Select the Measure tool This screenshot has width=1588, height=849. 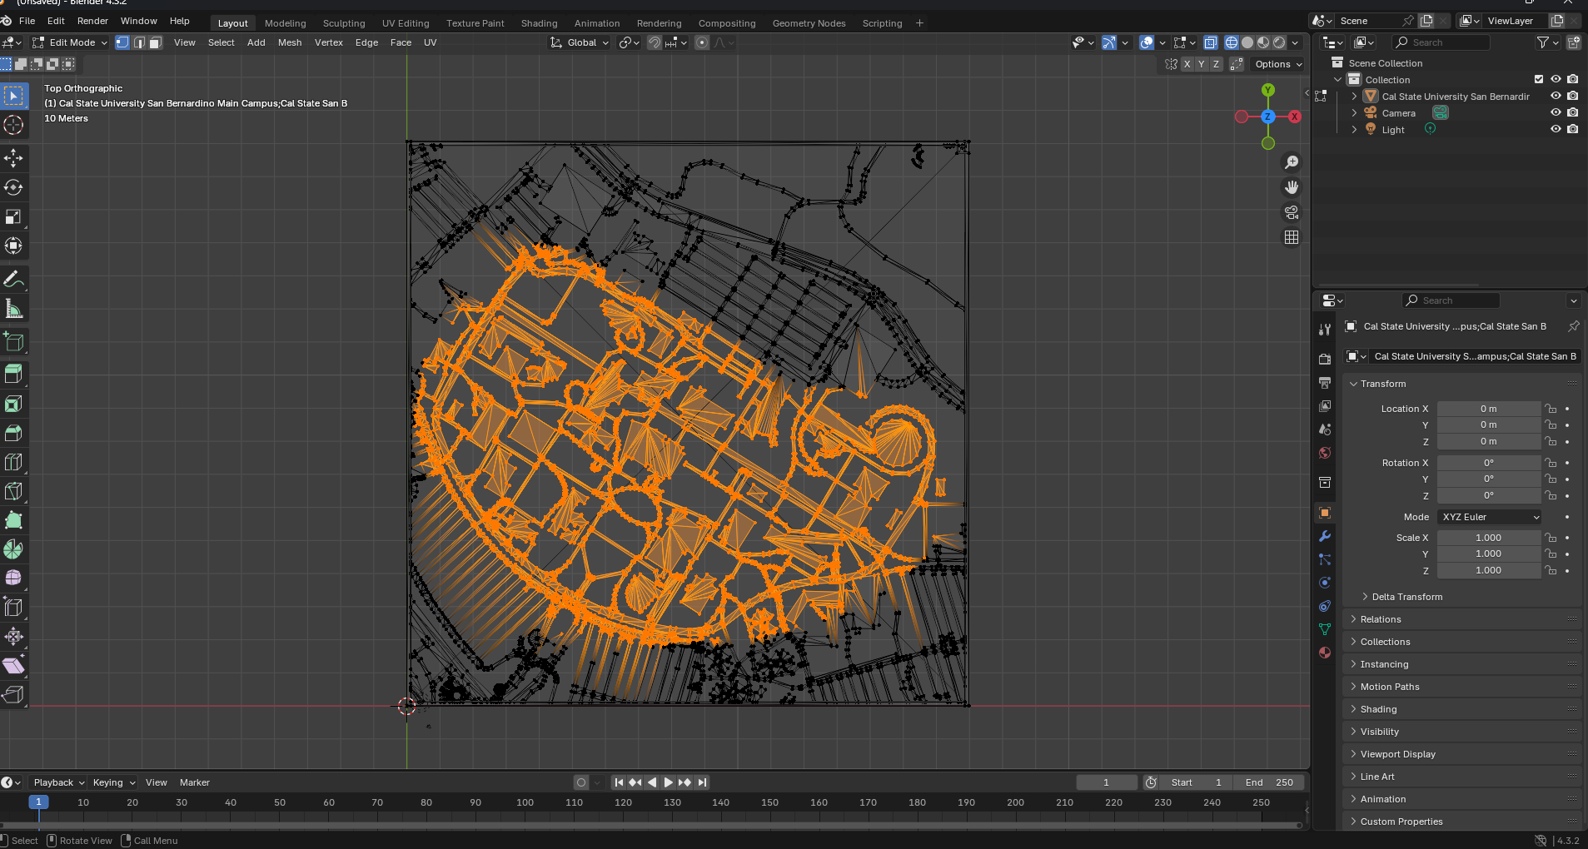pyautogui.click(x=13, y=309)
